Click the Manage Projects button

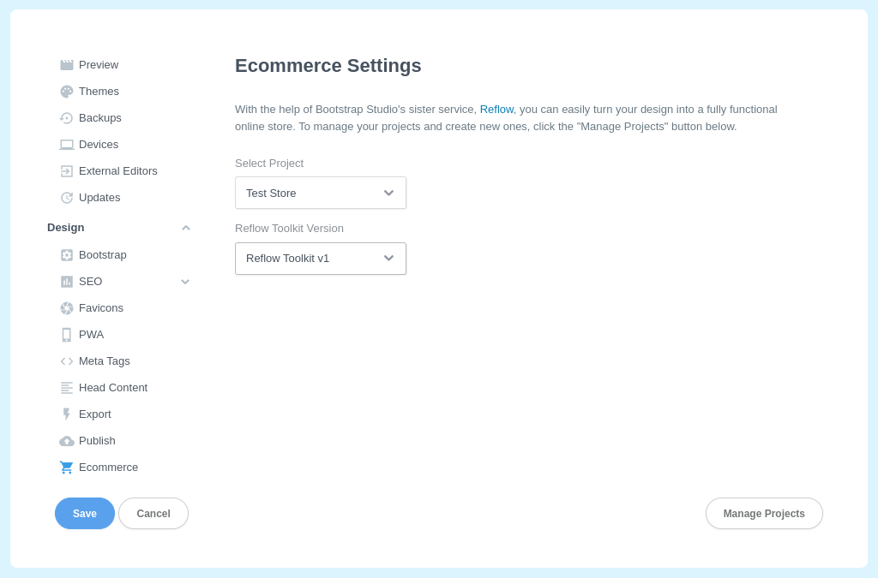click(763, 513)
